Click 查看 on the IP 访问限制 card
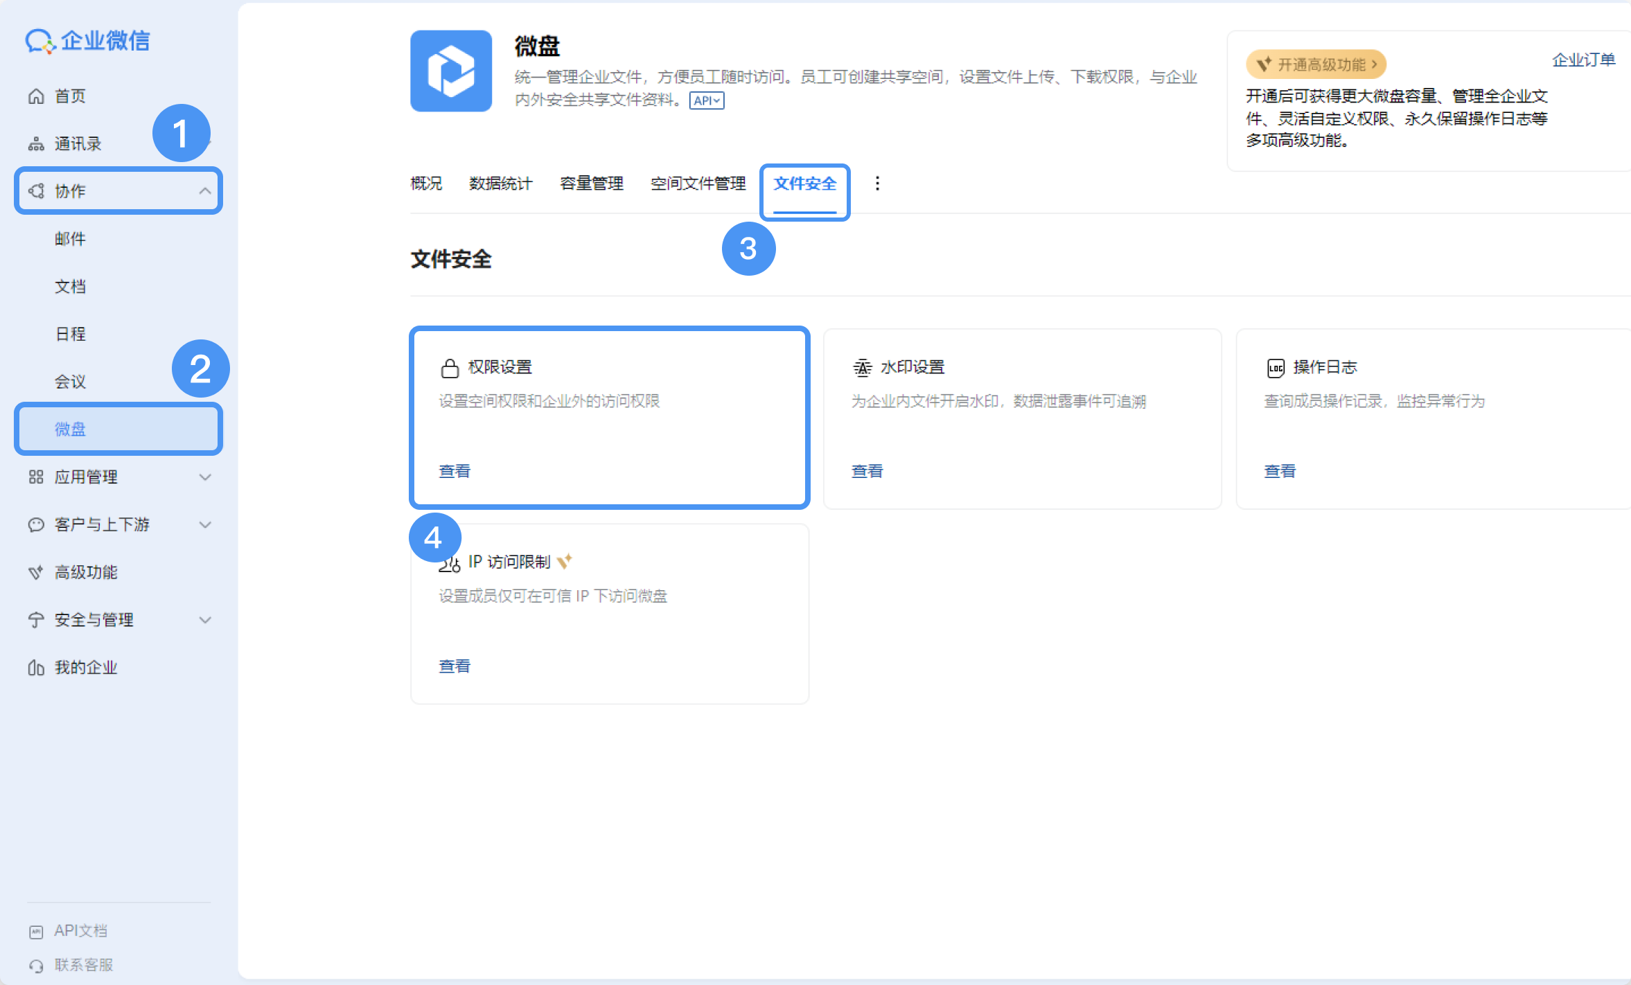The height and width of the screenshot is (985, 1631). pyautogui.click(x=455, y=666)
